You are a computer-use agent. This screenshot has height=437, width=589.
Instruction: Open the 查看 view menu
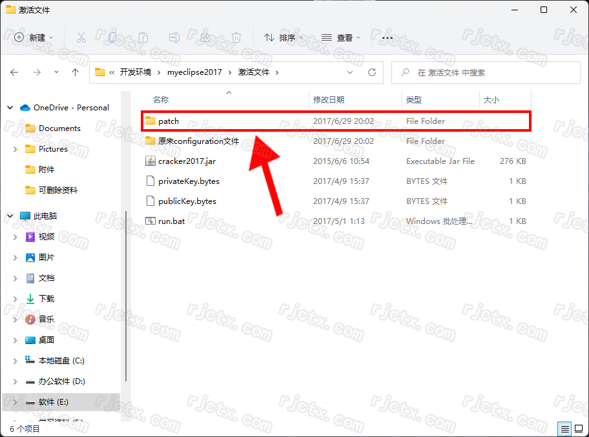(342, 37)
